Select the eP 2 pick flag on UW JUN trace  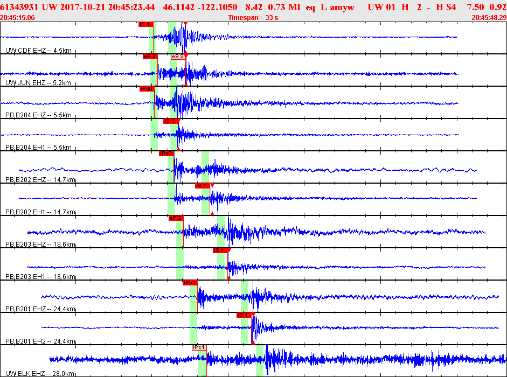(x=150, y=57)
